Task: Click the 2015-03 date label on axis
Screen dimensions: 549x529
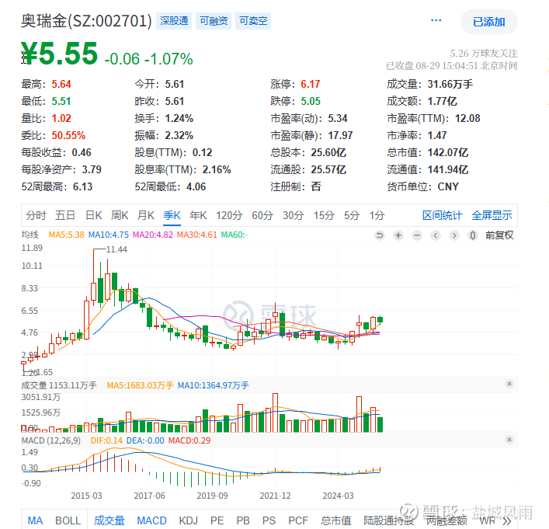Action: tap(86, 496)
